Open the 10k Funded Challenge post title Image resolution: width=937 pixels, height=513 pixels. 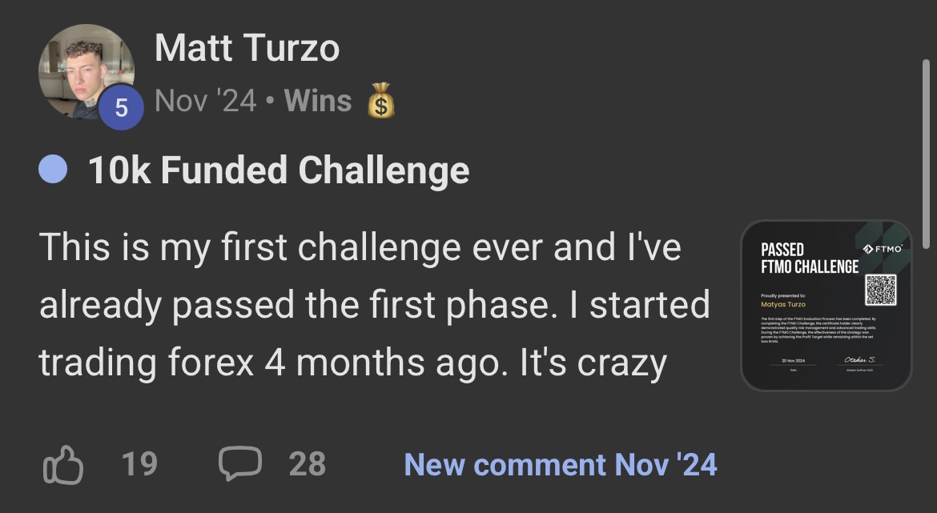tap(278, 170)
